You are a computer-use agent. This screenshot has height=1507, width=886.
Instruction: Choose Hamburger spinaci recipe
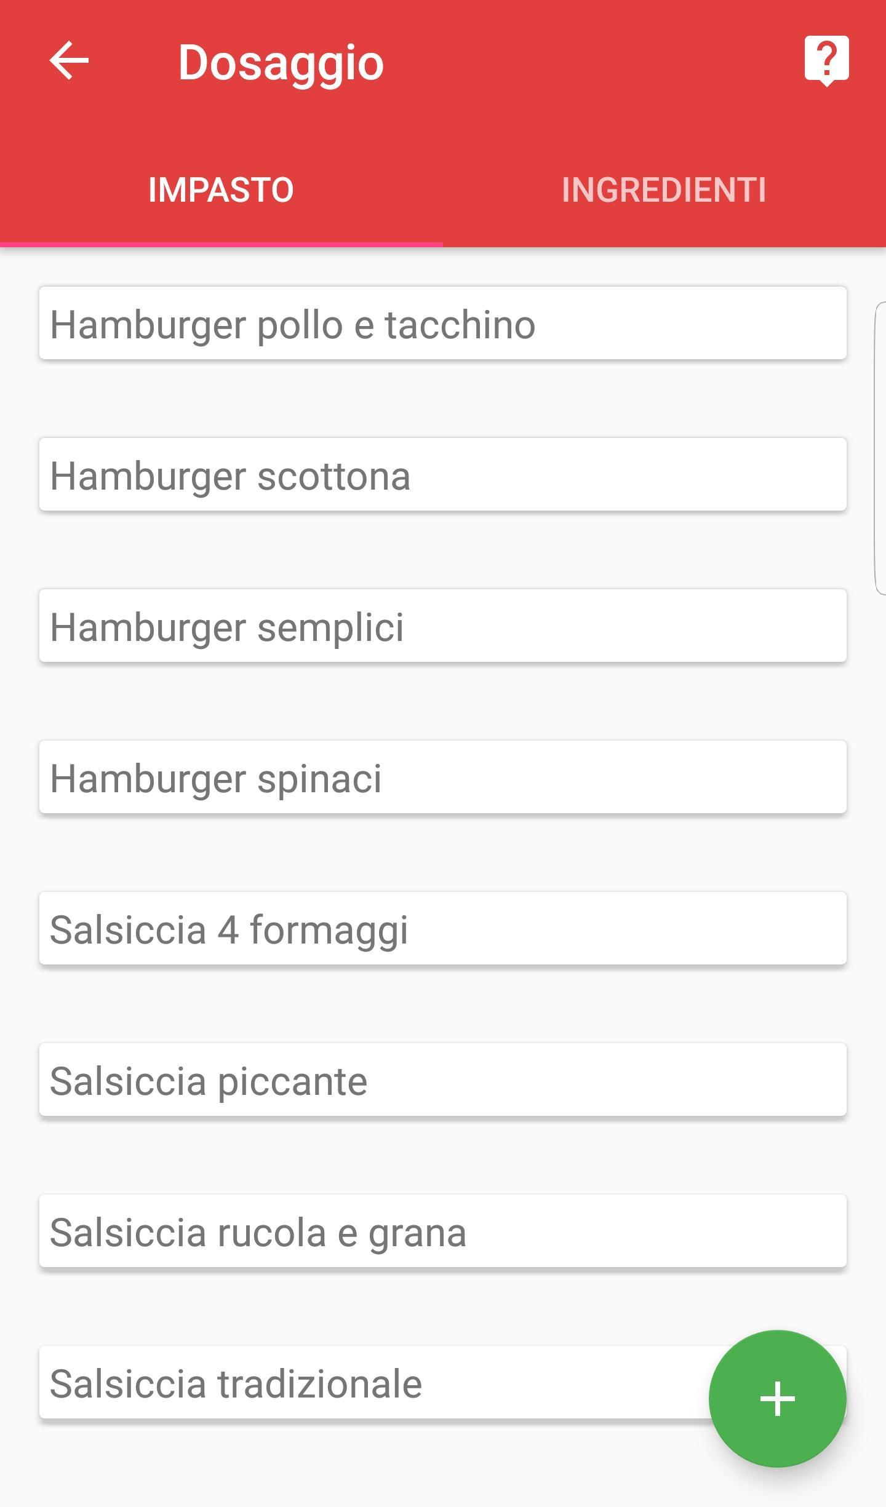443,777
